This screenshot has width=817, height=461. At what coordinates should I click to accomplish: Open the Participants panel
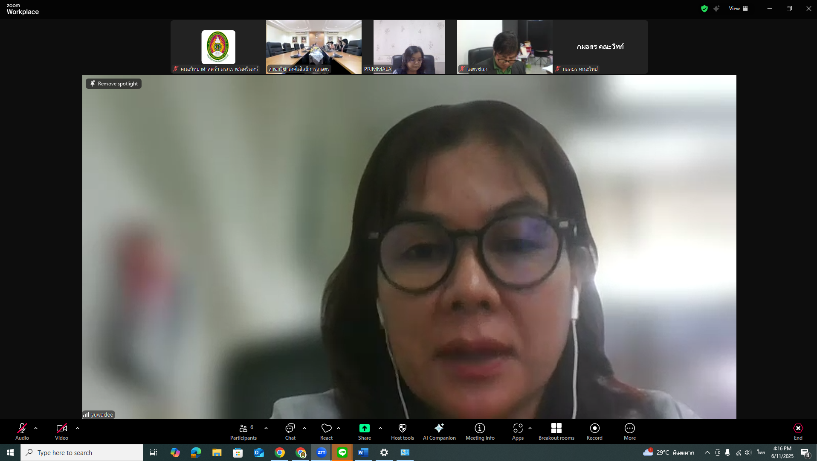(243, 431)
